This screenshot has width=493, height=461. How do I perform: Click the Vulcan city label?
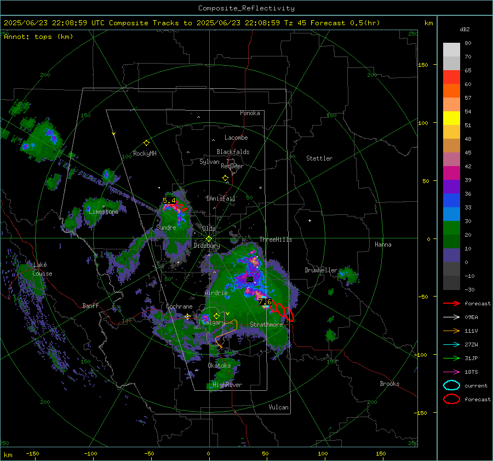(x=278, y=407)
